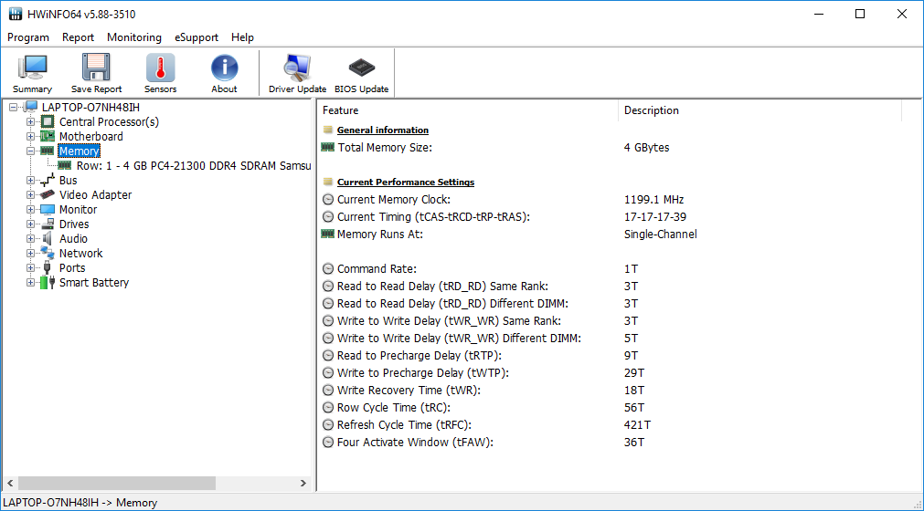Click the Smart Battery icon in tree

tap(48, 282)
